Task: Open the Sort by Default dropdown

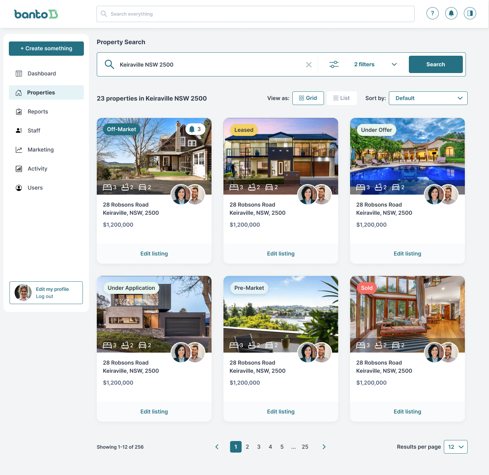Action: [428, 98]
